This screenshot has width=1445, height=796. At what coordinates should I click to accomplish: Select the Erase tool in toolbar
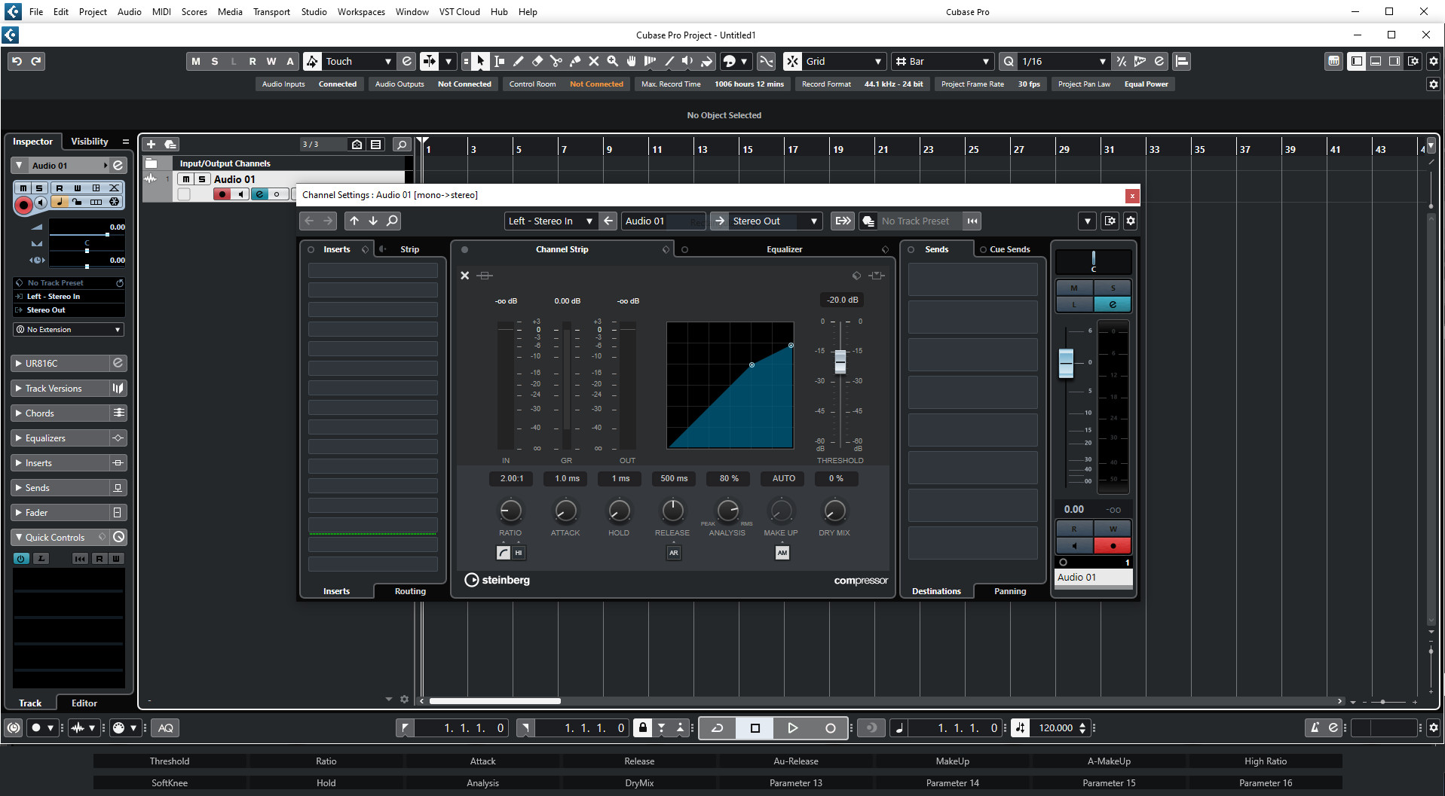click(537, 62)
